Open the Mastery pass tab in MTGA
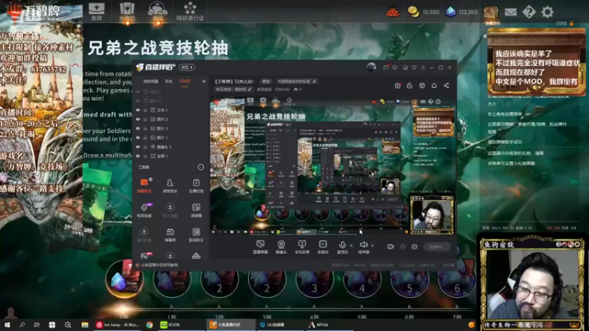This screenshot has width=589, height=331. coord(190,11)
